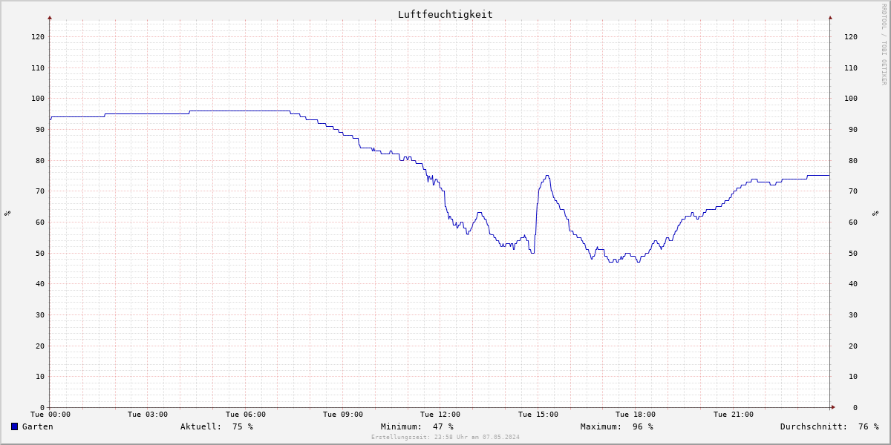Click the Tue 21:00 x-axis label

734,415
